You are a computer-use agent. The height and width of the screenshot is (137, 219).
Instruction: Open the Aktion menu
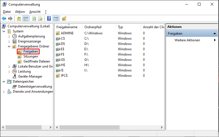coord(20,12)
